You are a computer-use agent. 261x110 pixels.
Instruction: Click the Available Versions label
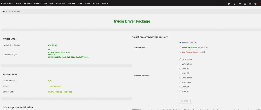(x=141, y=76)
